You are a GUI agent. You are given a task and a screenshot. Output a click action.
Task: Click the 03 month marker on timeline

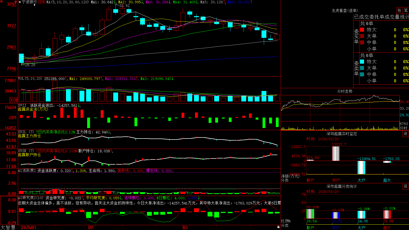pyautogui.click(x=185, y=227)
